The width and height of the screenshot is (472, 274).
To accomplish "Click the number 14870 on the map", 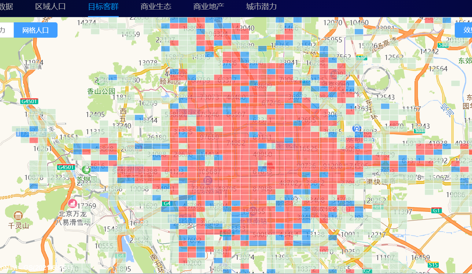I will (394, 126).
